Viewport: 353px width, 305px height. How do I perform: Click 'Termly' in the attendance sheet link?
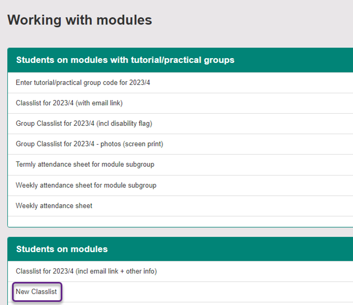[26, 165]
